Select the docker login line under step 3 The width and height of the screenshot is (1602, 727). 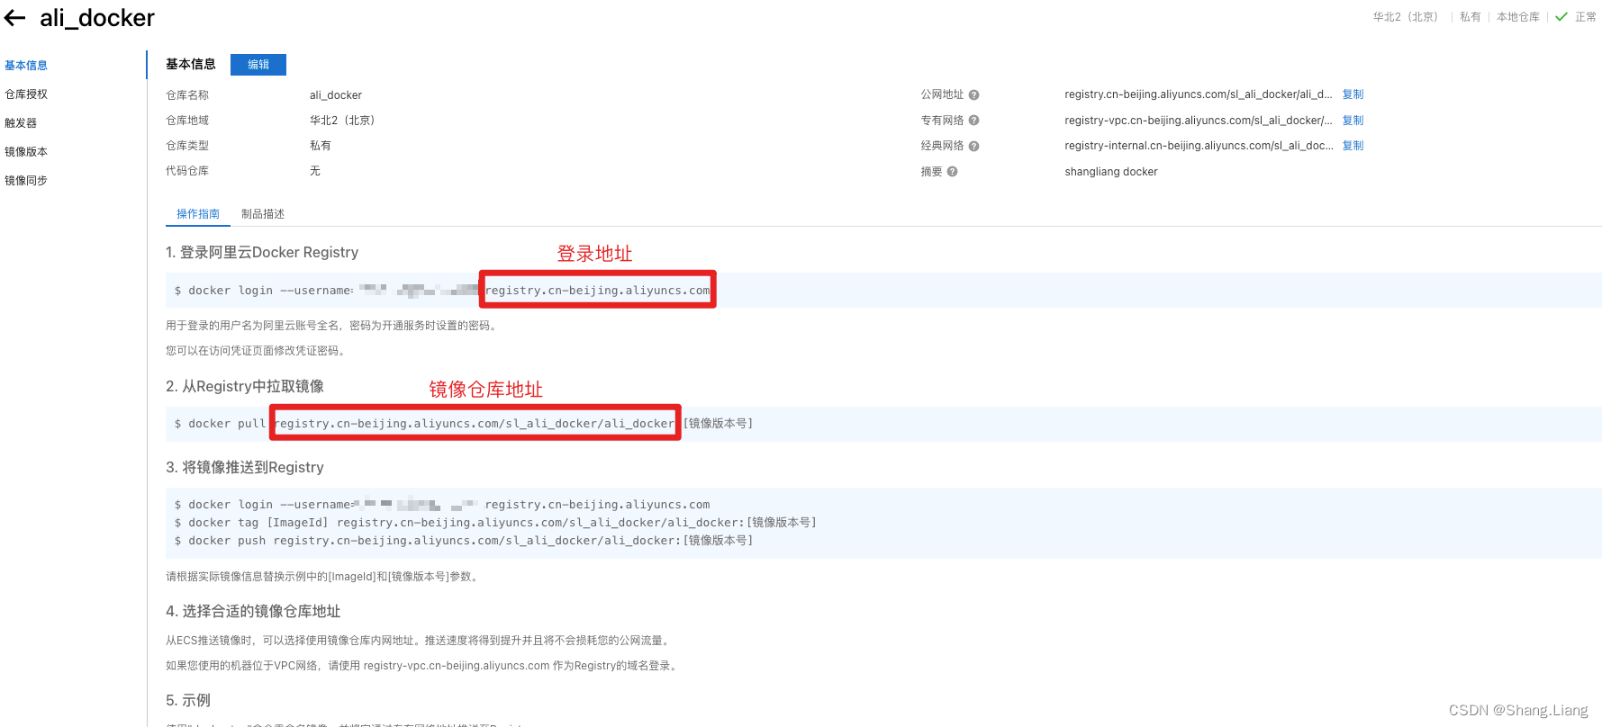tap(442, 505)
